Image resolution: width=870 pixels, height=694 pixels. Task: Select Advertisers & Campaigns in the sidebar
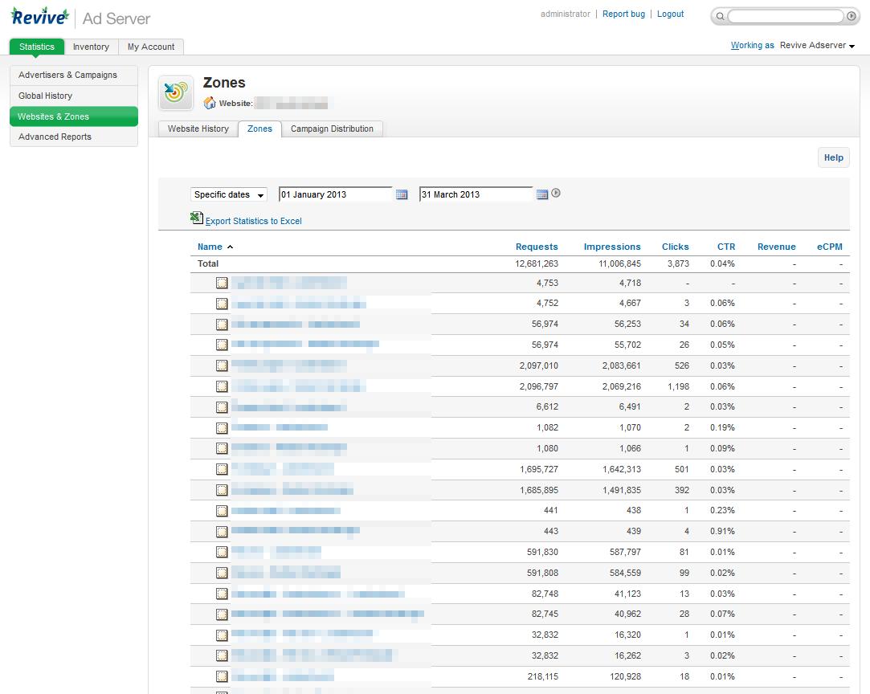[x=69, y=75]
